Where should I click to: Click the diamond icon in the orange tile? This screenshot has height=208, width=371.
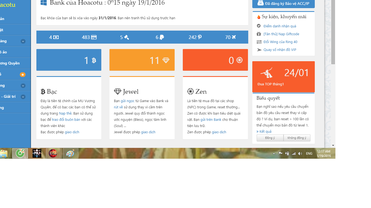tap(166, 60)
